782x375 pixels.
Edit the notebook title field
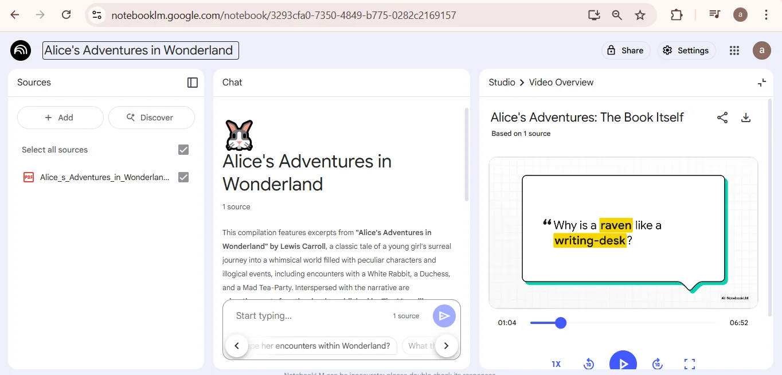coord(140,50)
